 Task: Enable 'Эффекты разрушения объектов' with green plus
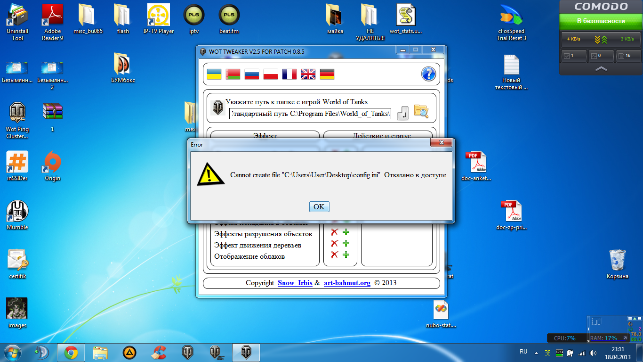point(346,232)
